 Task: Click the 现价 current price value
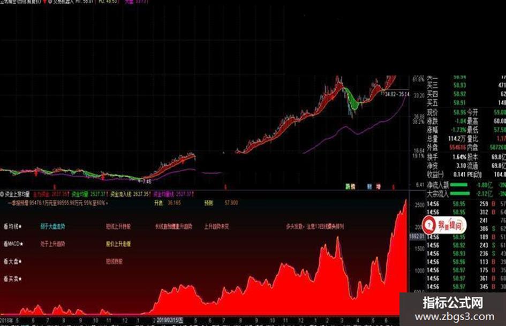tap(459, 112)
